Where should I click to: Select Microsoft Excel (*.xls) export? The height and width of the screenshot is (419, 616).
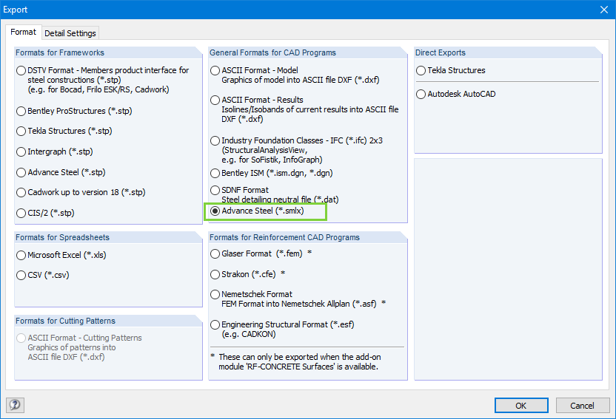tap(21, 255)
